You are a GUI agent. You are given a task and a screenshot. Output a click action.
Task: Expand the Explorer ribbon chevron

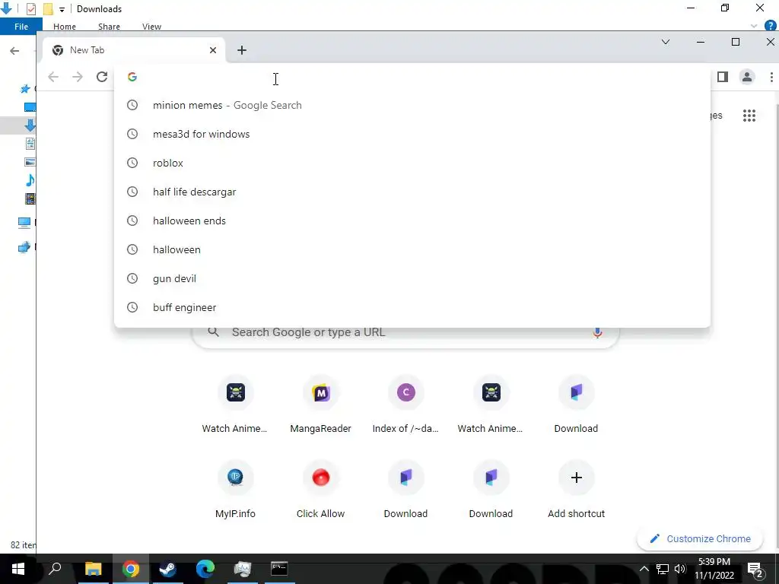(754, 26)
